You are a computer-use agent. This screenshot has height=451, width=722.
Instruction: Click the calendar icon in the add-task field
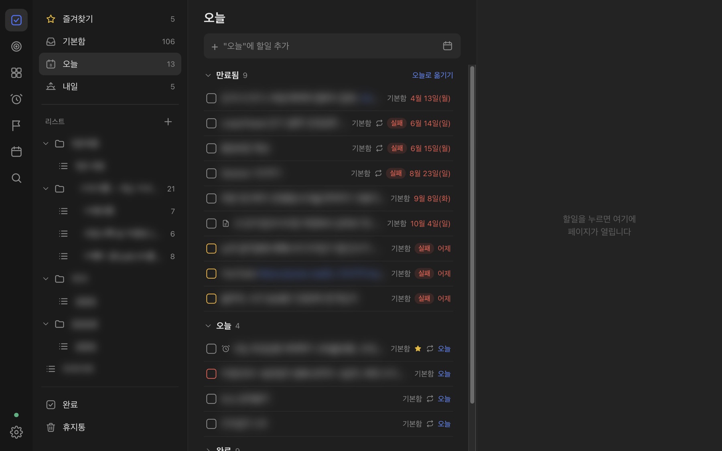(x=447, y=46)
